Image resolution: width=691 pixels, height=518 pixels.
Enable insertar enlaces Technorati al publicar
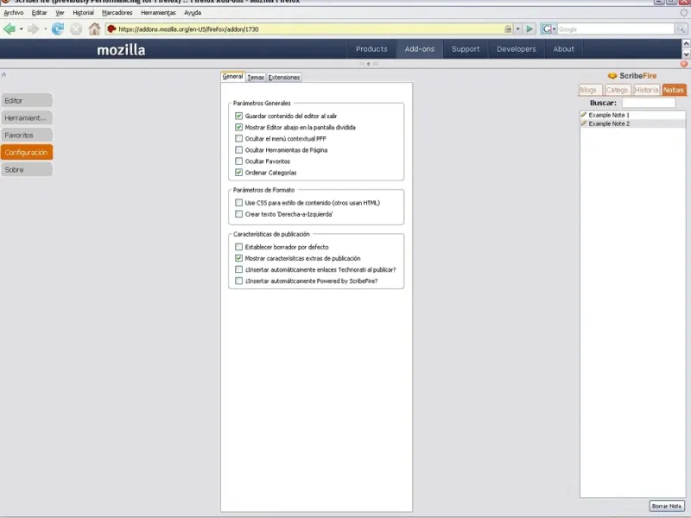239,269
